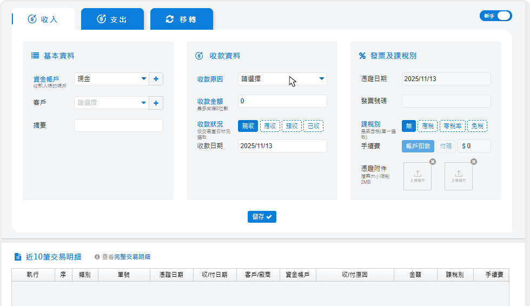Click the document icon beside 近10筆交易明細

click(x=18, y=257)
